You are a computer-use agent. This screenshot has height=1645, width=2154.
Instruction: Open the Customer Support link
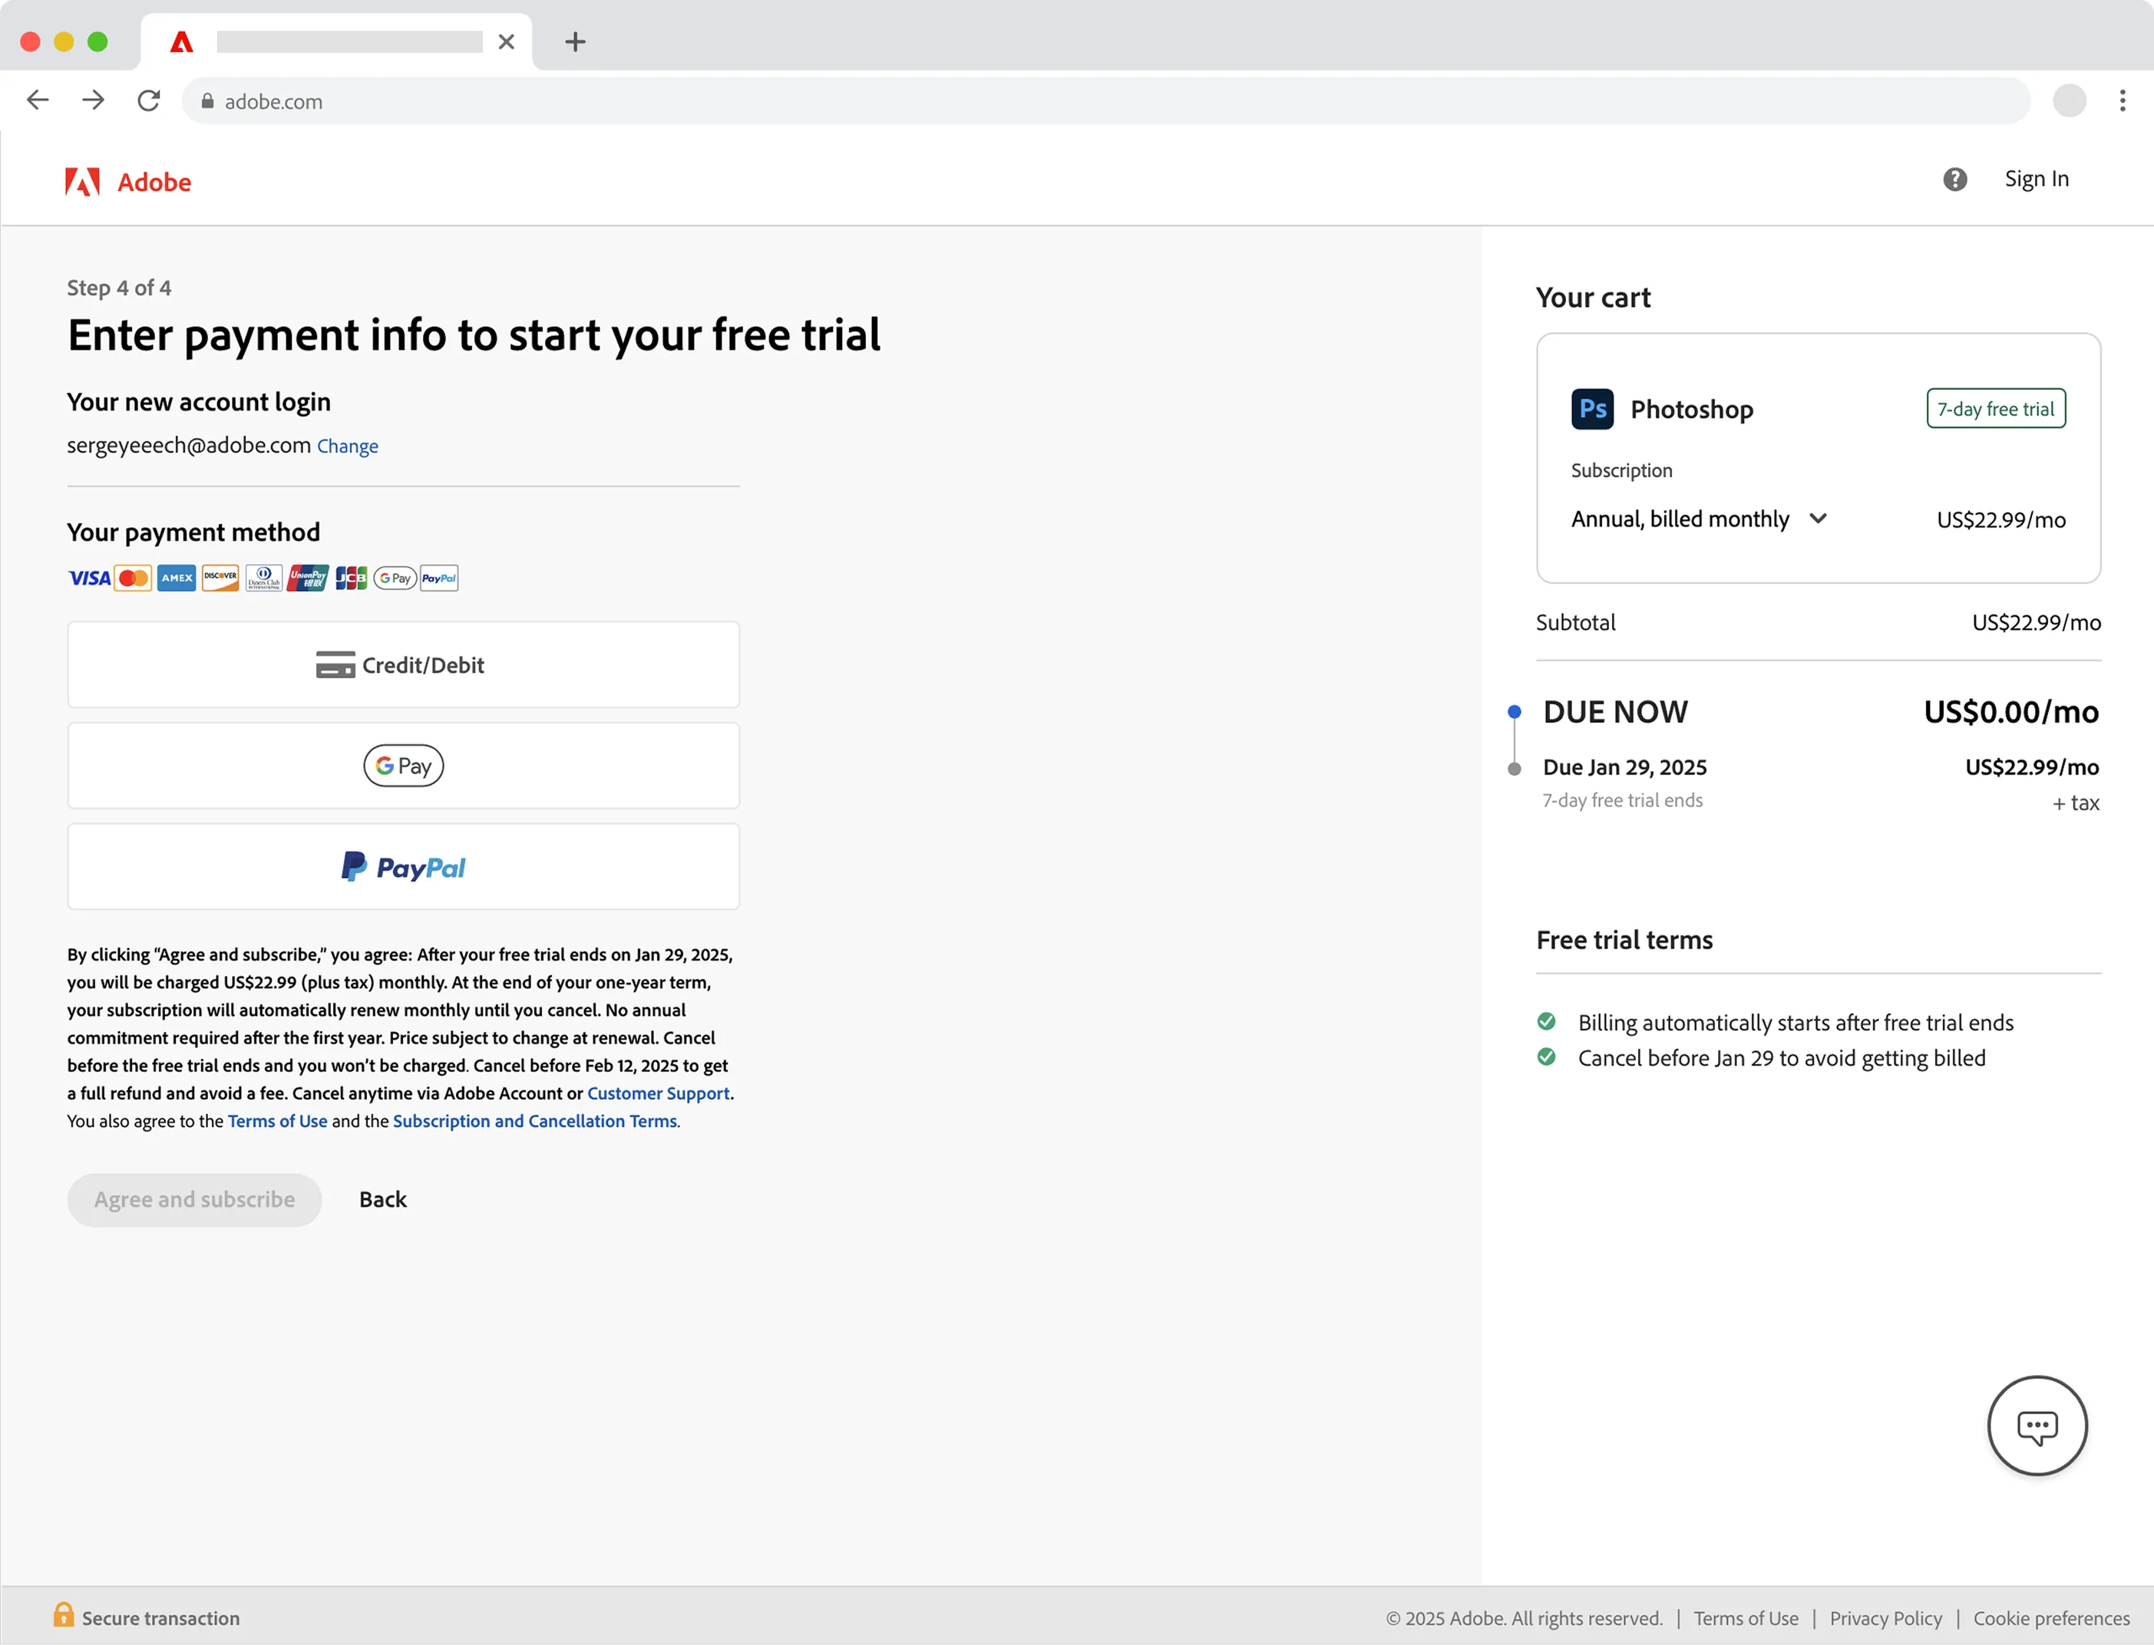658,1094
